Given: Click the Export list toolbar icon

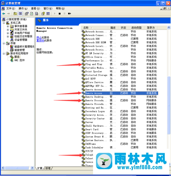Looking at the screenshot, I should [x=37, y=14].
